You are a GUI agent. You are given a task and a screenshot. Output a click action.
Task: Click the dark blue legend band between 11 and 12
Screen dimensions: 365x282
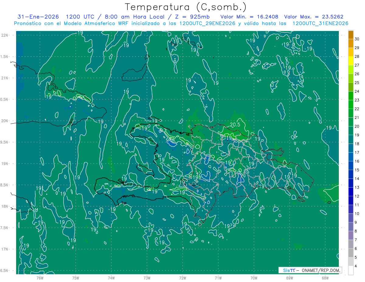[351, 200]
